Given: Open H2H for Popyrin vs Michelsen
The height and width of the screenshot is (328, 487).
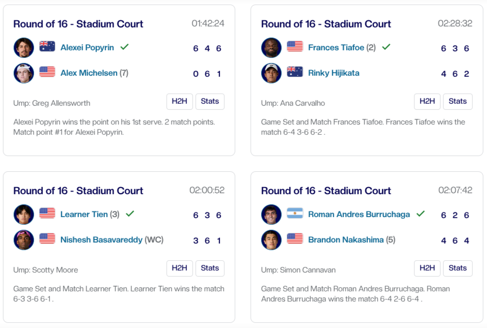Looking at the screenshot, I should click(x=179, y=102).
